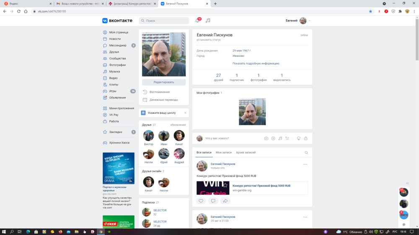Share the Конкурс репостов post

225,201
